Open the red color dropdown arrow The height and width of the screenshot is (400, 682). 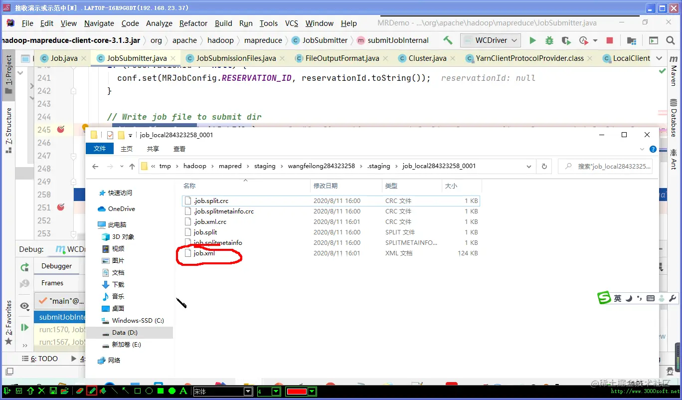pyautogui.click(x=312, y=392)
